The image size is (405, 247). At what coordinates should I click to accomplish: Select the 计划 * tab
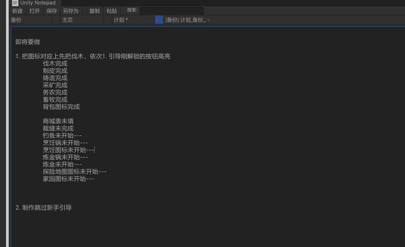tap(121, 20)
